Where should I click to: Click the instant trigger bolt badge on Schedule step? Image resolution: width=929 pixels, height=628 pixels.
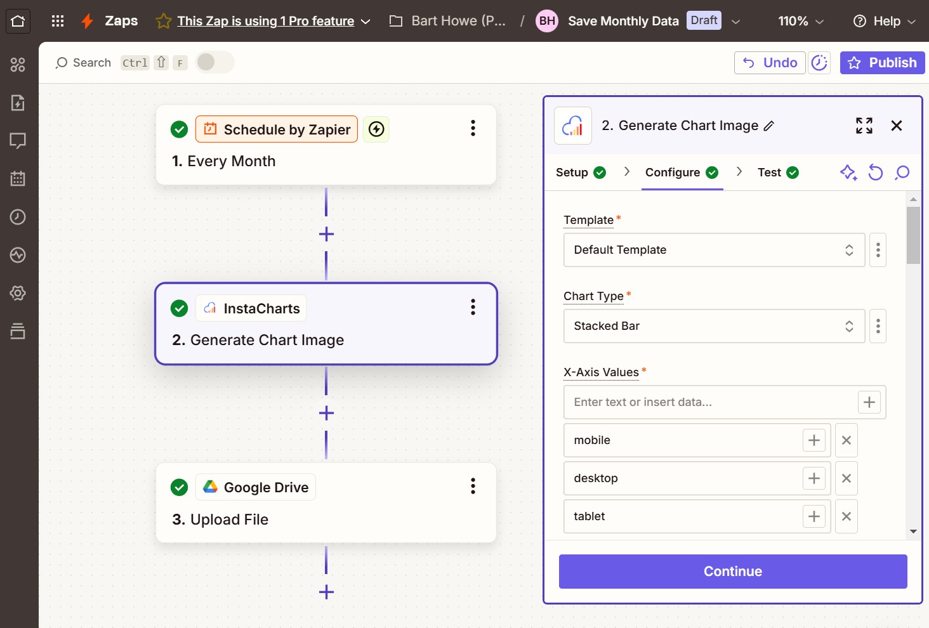pos(376,129)
